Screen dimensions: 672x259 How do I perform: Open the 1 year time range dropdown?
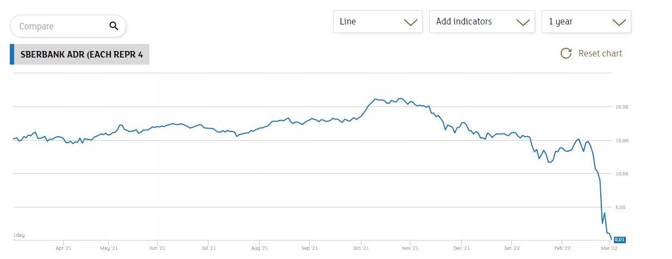[x=586, y=22]
